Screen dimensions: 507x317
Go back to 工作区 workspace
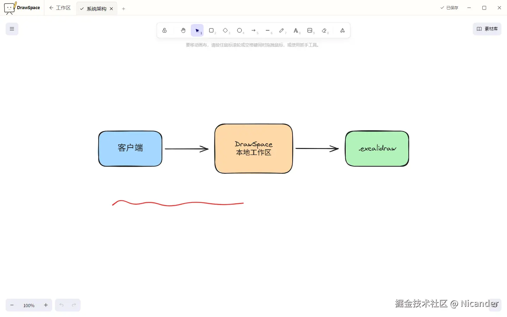click(60, 8)
